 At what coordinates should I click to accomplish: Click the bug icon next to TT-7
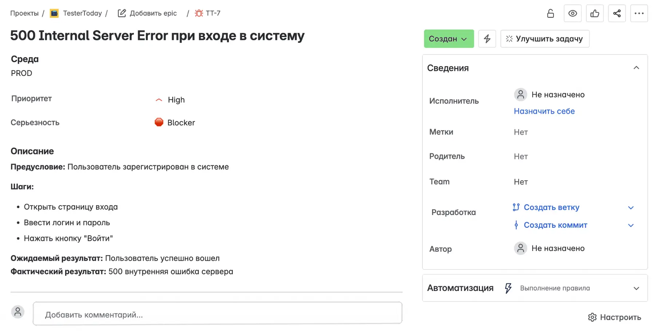(199, 13)
